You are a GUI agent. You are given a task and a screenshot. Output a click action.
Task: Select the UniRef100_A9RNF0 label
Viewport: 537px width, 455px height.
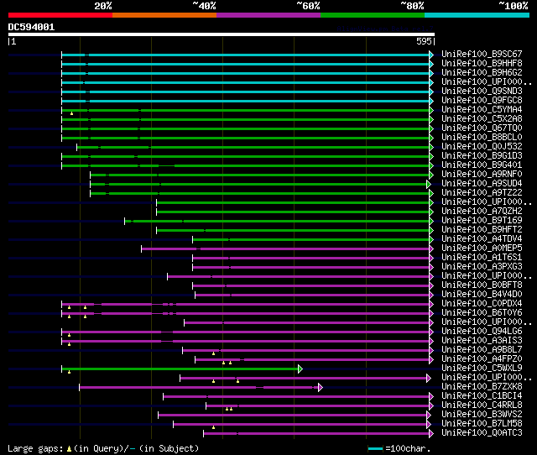482,175
